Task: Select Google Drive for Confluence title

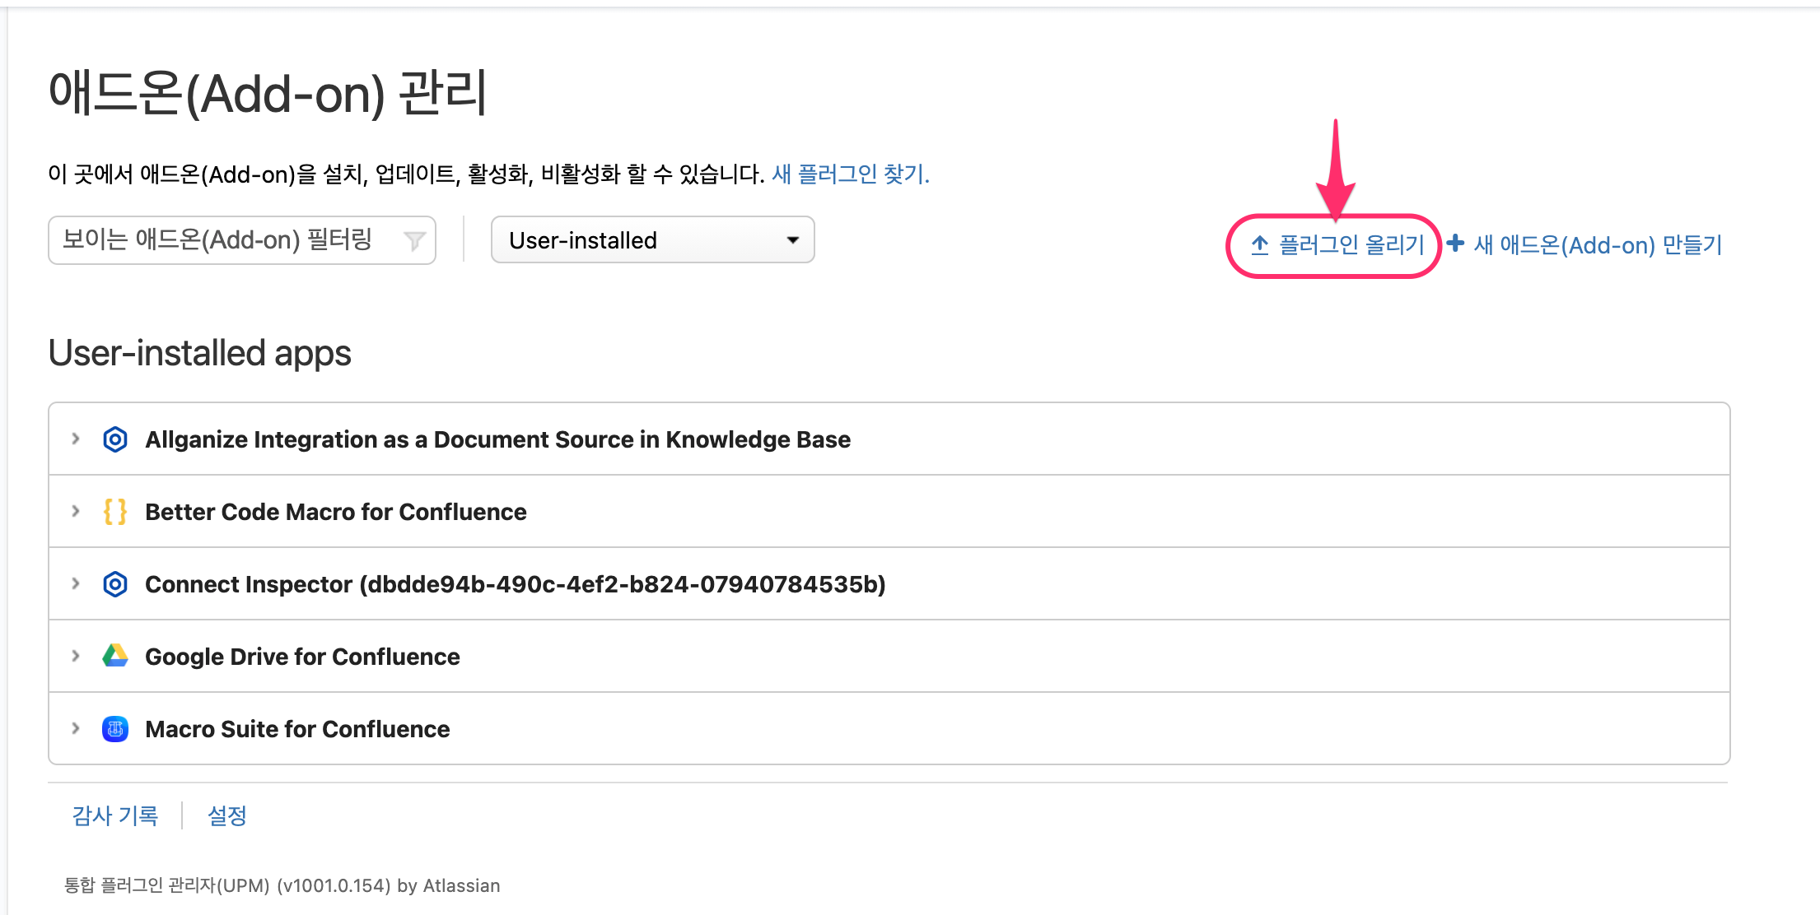Action: pos(302,657)
